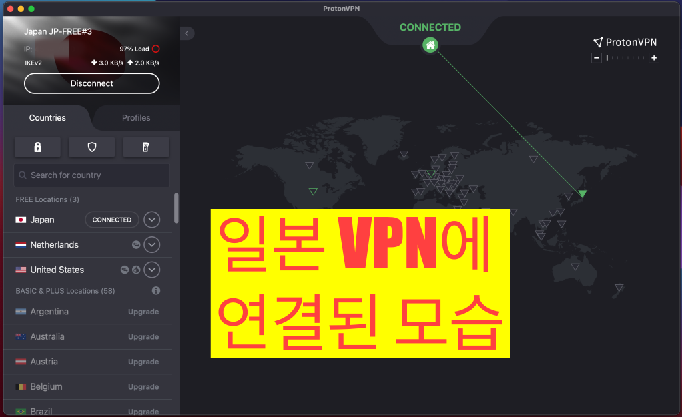Focus the Search for country field
This screenshot has height=417, width=682.
pos(92,175)
